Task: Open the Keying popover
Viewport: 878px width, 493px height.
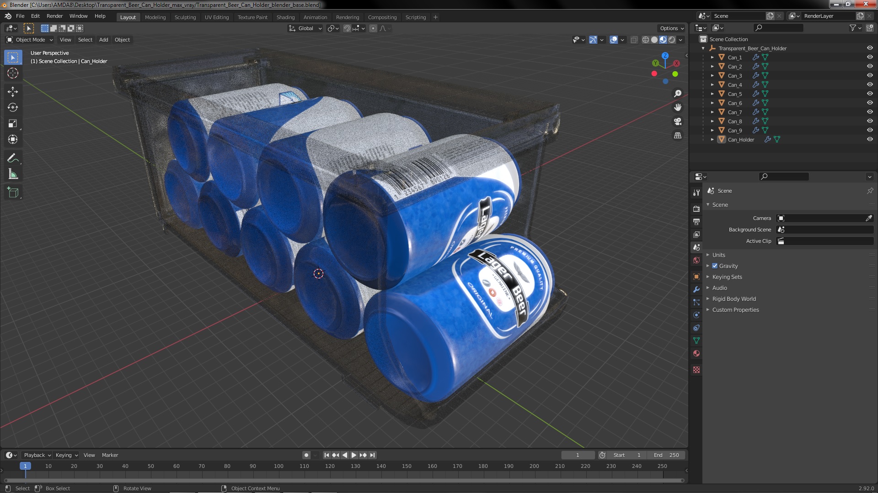Action: point(67,455)
